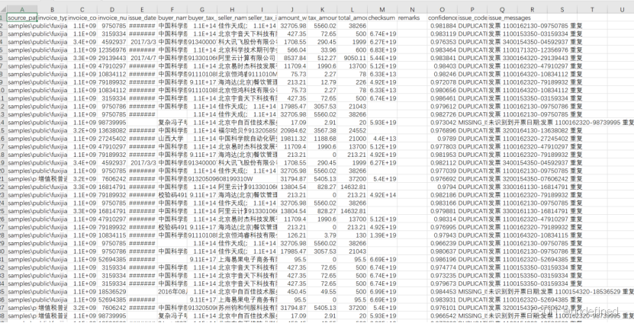
Task: Select invoice number cell '18536529'
Action: [112, 292]
